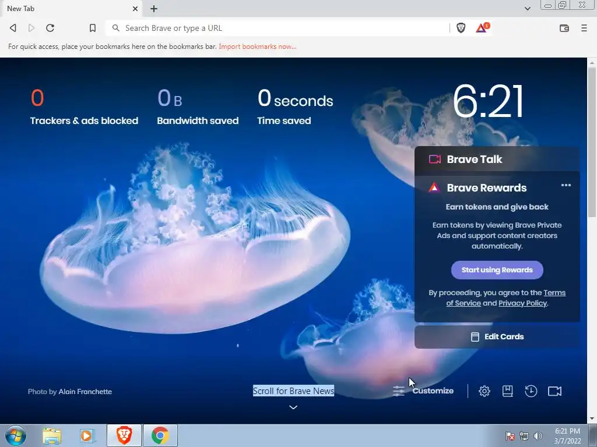597x447 pixels.
Task: Reload the current page
Action: coord(50,28)
